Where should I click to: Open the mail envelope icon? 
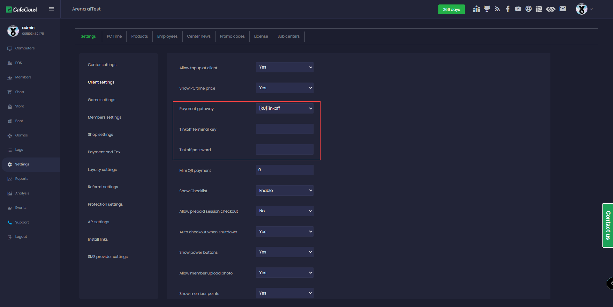tap(563, 9)
